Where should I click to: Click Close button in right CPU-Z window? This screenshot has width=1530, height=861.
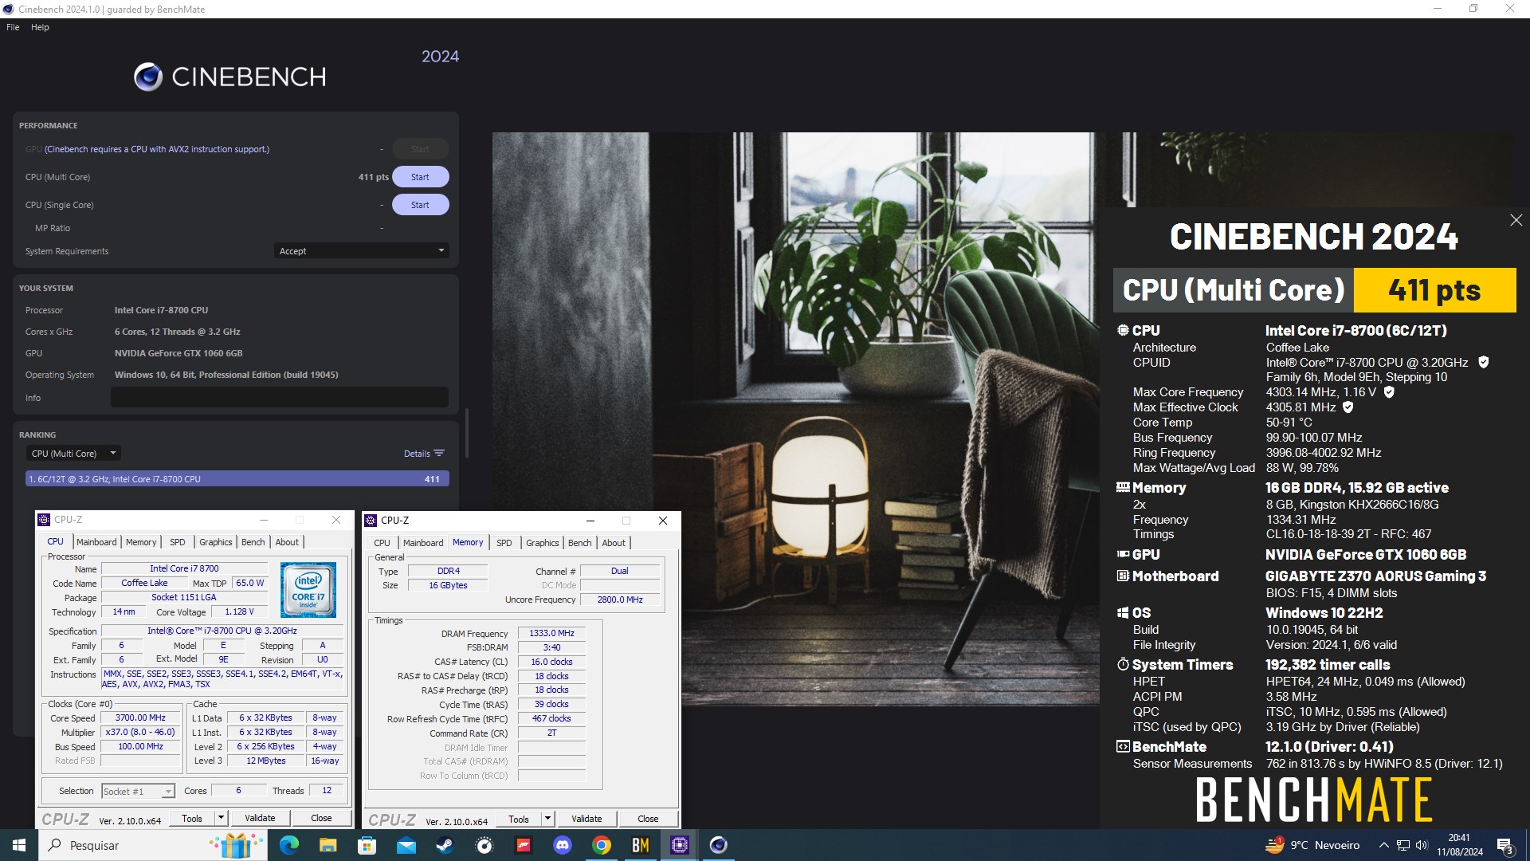(648, 819)
